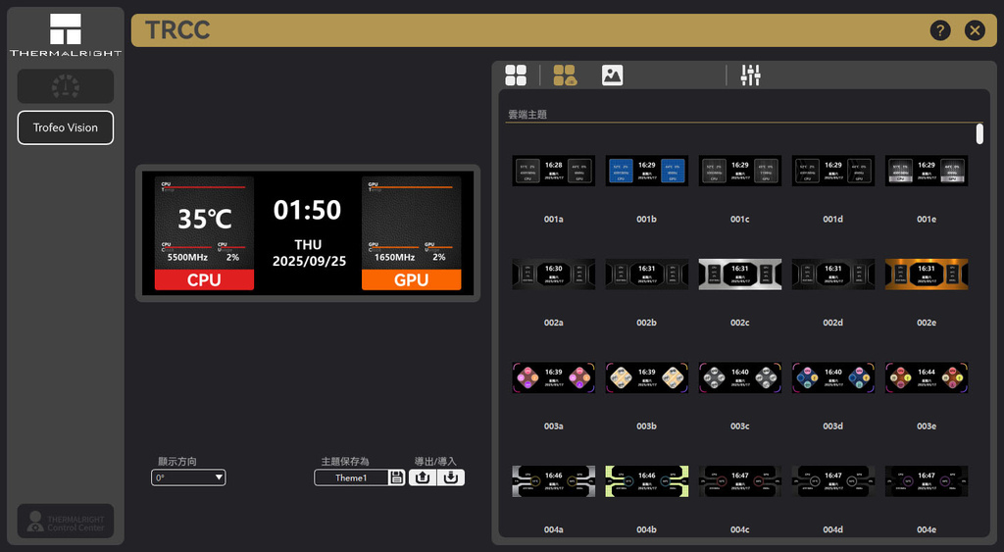Viewport: 1004px width, 552px height.
Task: Click the theme list scrollbar
Action: click(979, 134)
